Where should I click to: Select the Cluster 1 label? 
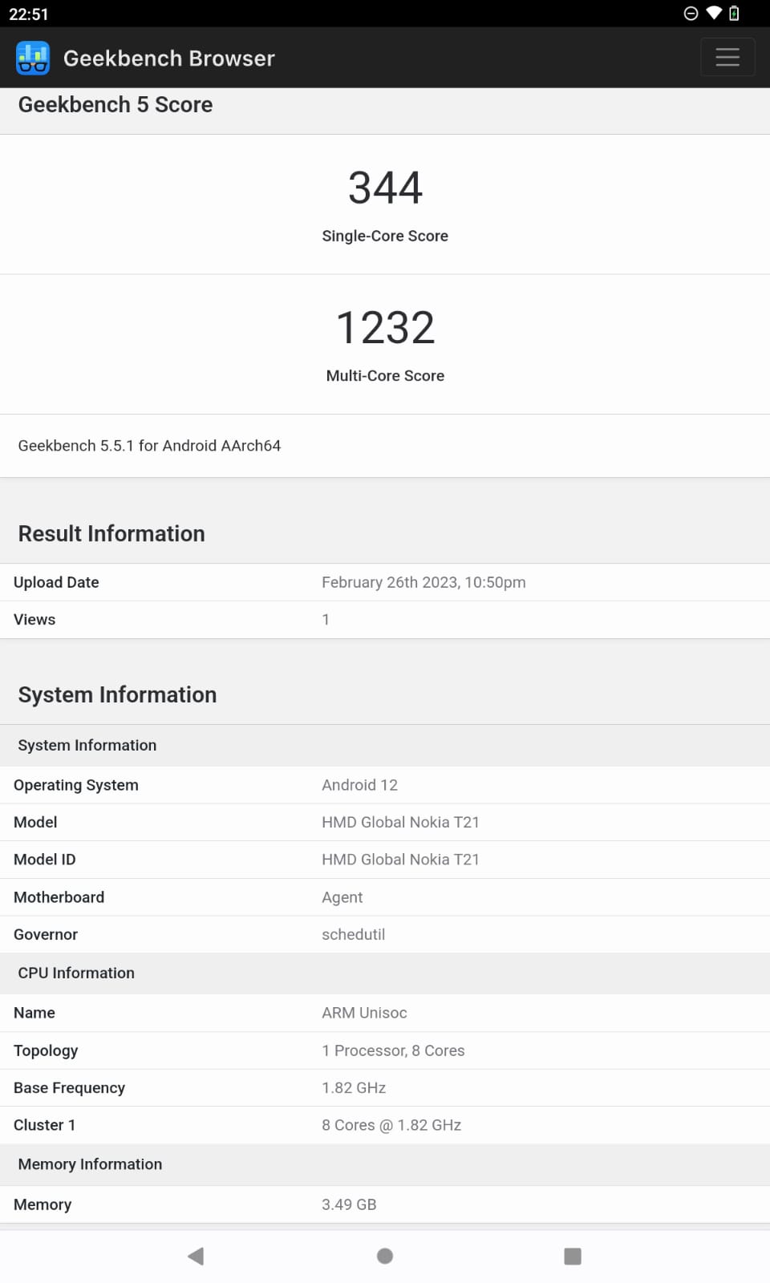[x=45, y=1125]
